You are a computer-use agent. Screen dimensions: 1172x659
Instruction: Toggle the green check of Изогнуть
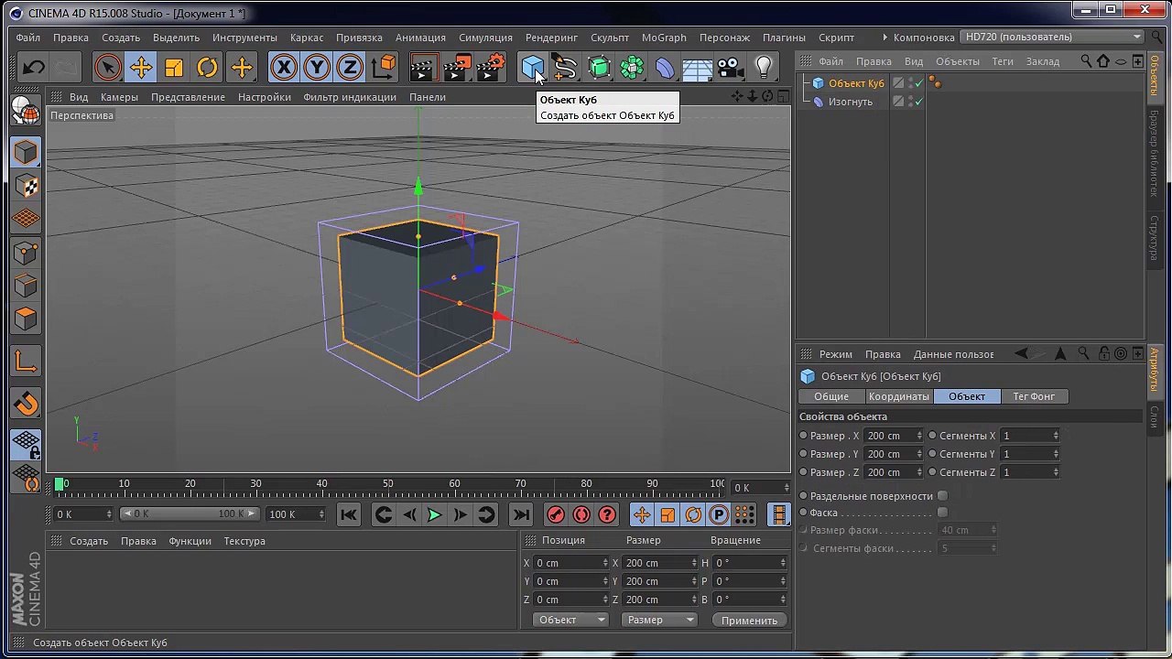918,102
